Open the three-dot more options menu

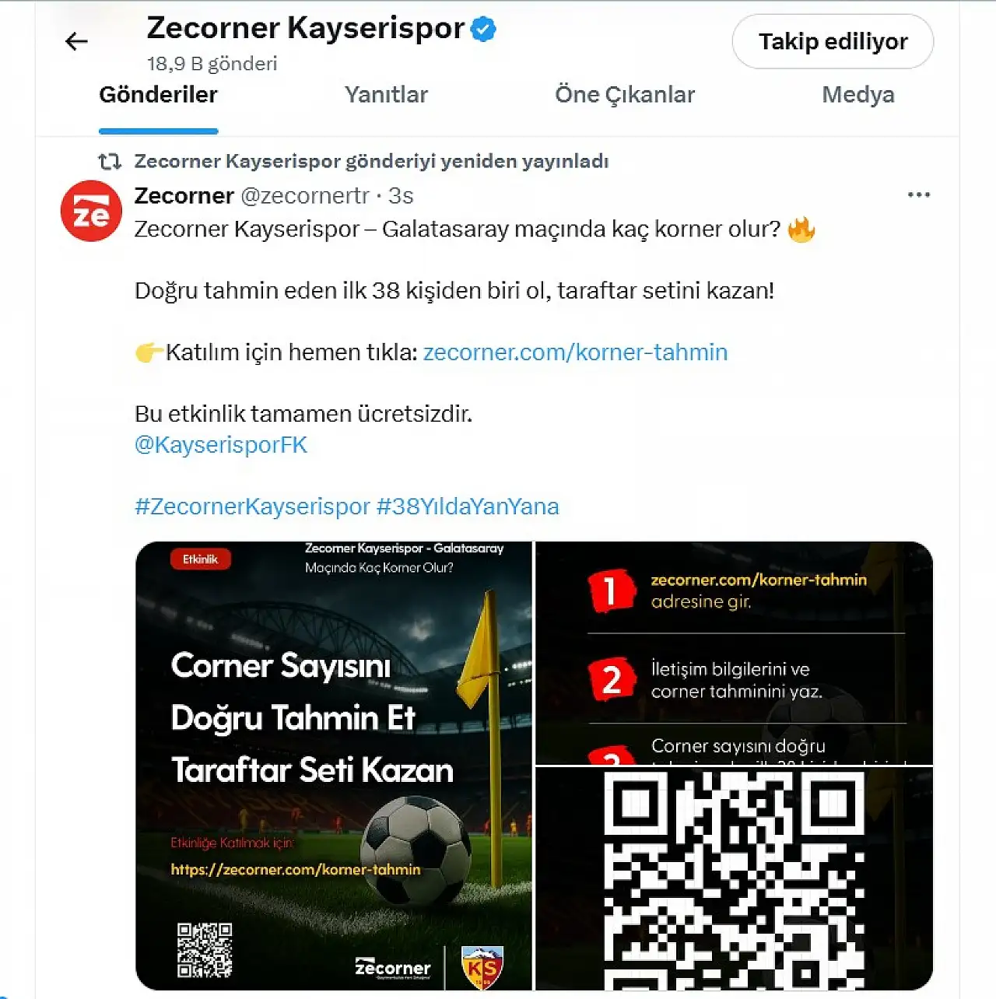pyautogui.click(x=919, y=195)
